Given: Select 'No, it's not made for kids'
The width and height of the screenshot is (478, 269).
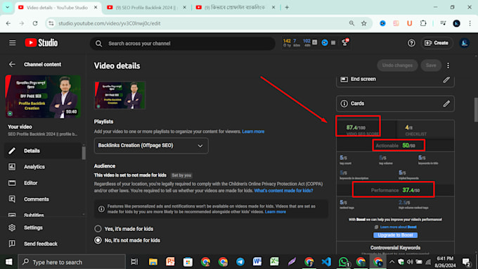Looking at the screenshot, I should pos(98,240).
